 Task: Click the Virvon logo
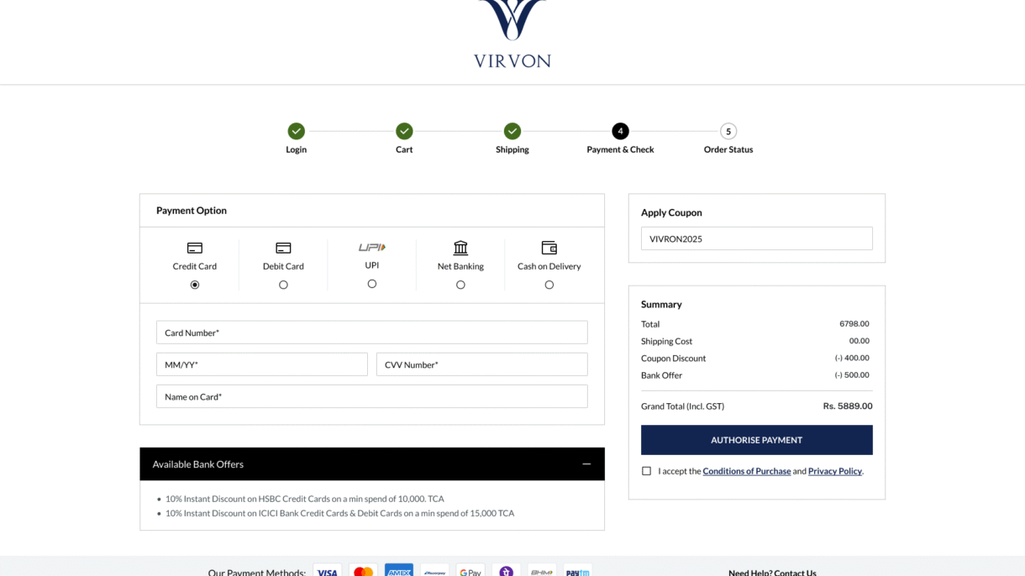pyautogui.click(x=512, y=34)
